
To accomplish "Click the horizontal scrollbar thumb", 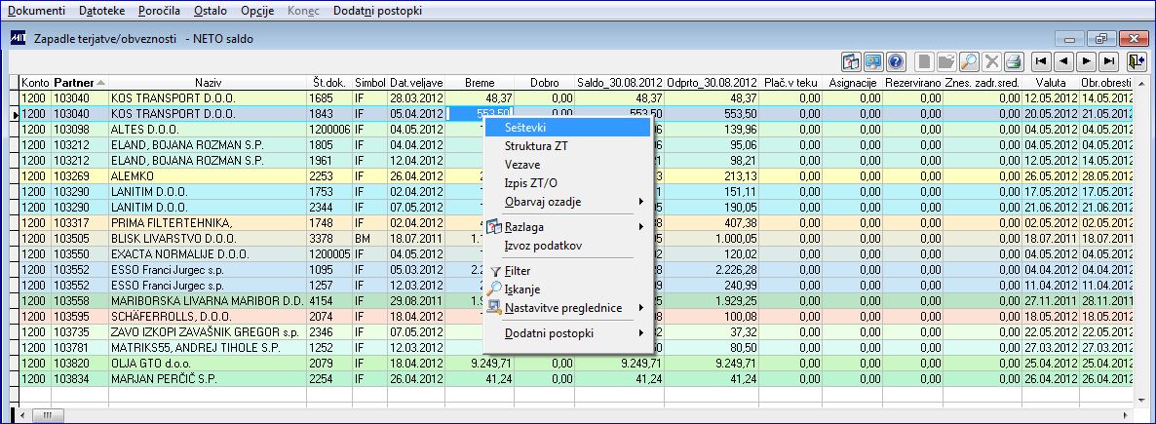I will pyautogui.click(x=47, y=416).
